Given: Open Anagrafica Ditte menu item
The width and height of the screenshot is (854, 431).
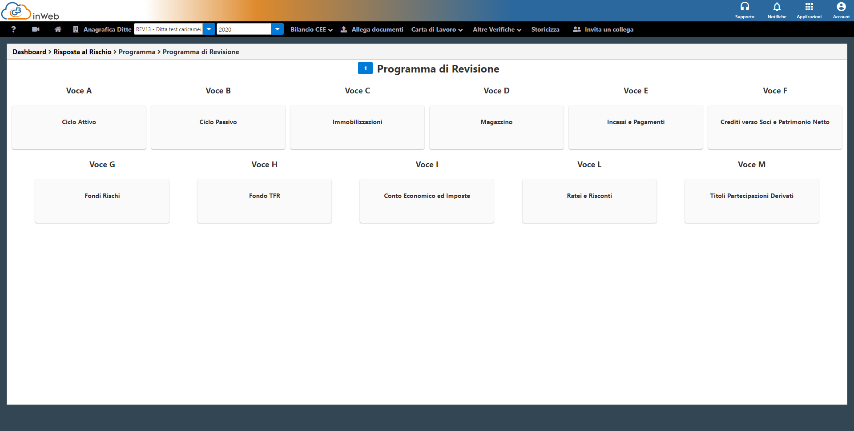Looking at the screenshot, I should pyautogui.click(x=107, y=29).
